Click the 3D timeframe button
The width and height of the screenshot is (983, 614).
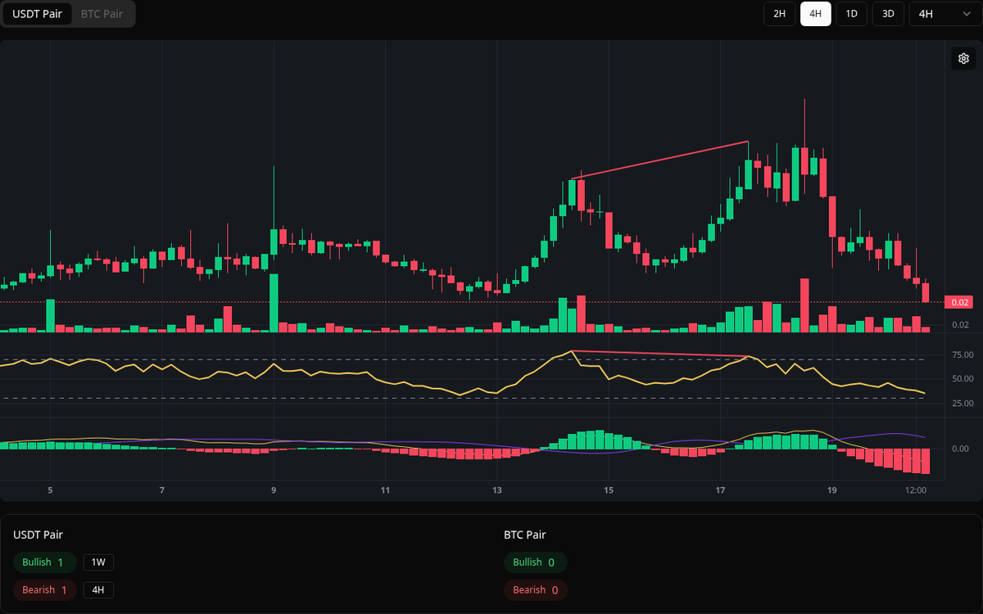(887, 14)
